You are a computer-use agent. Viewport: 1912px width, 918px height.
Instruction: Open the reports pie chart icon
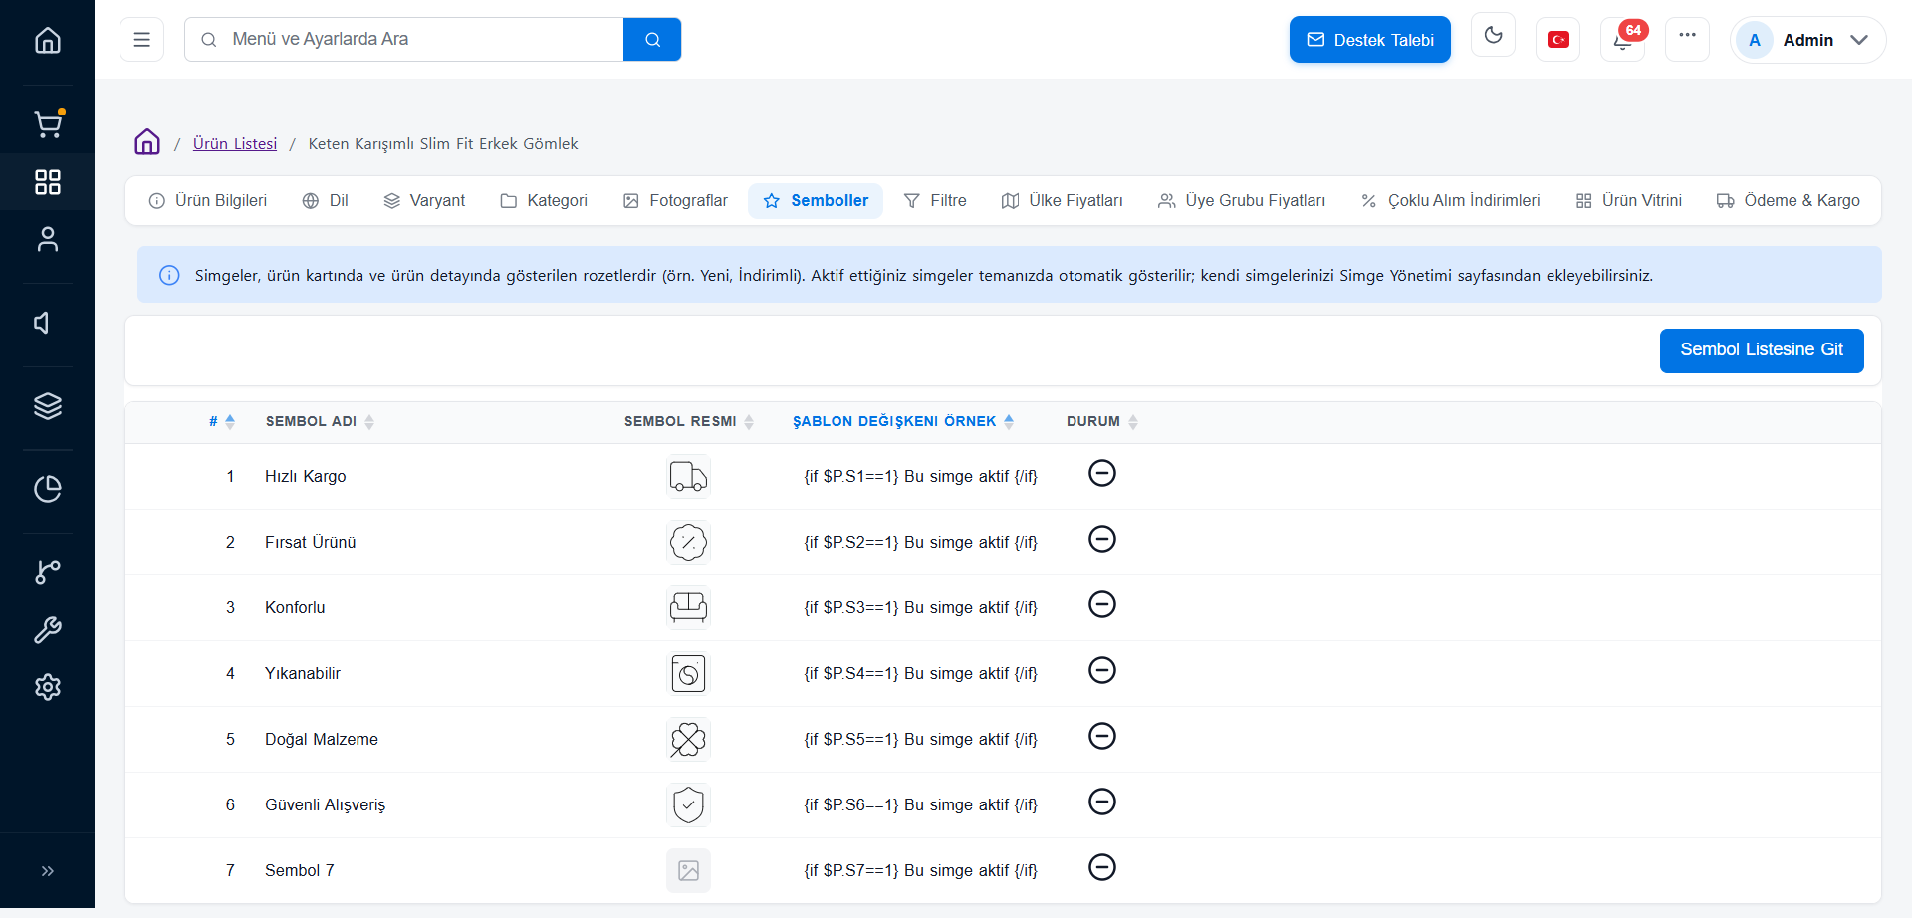point(48,489)
